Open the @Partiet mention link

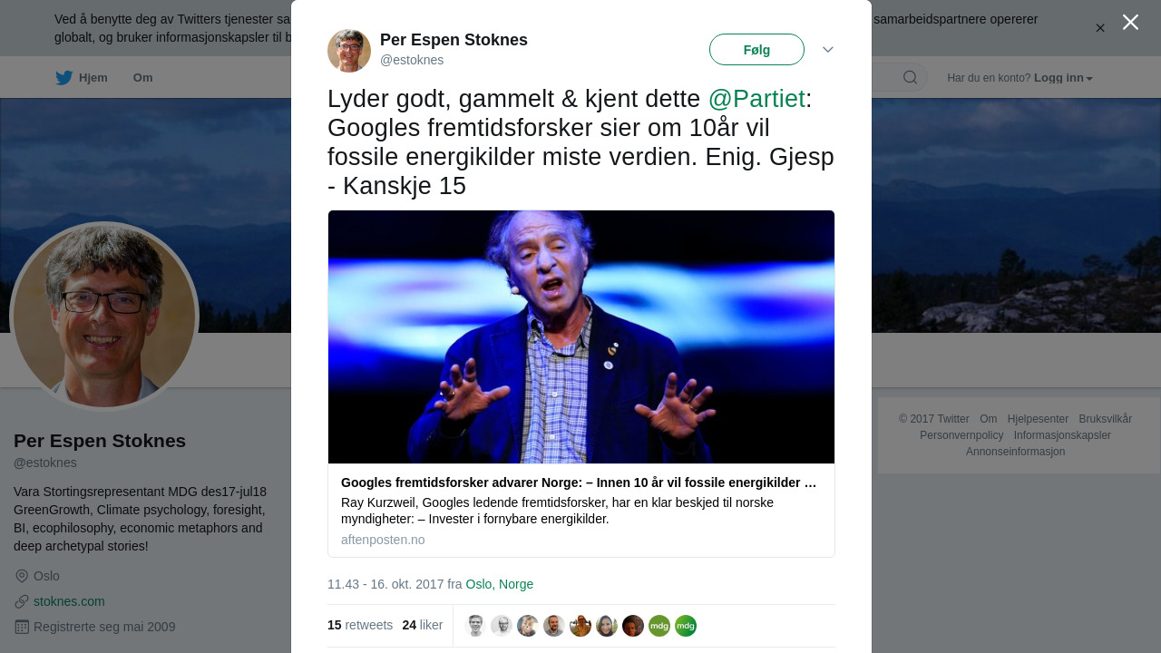coord(756,99)
